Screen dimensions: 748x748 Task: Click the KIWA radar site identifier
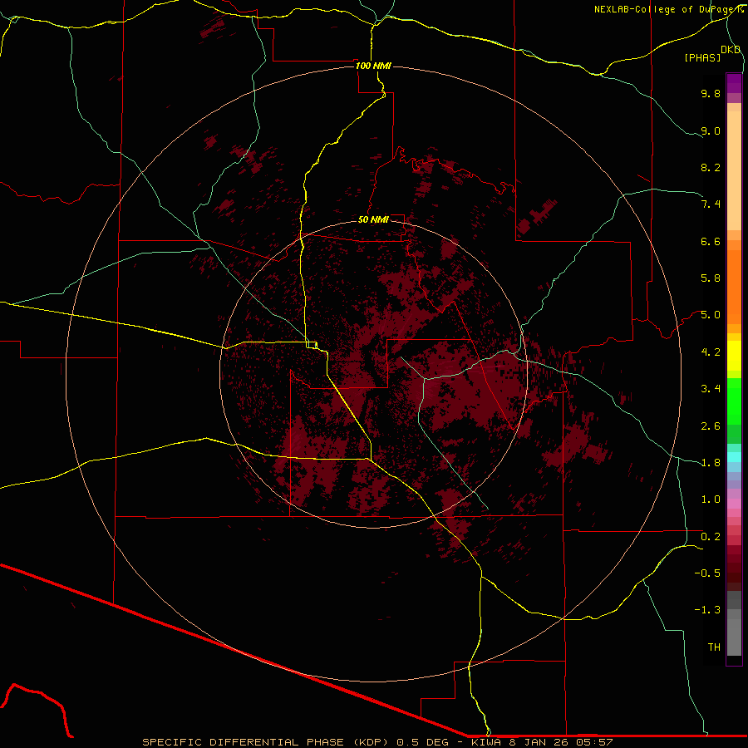click(x=486, y=742)
